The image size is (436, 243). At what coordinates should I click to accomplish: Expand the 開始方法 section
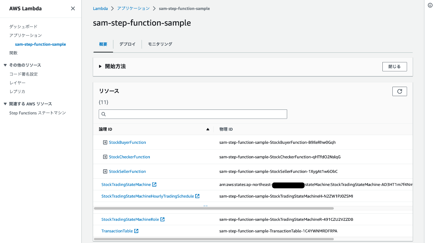point(100,66)
